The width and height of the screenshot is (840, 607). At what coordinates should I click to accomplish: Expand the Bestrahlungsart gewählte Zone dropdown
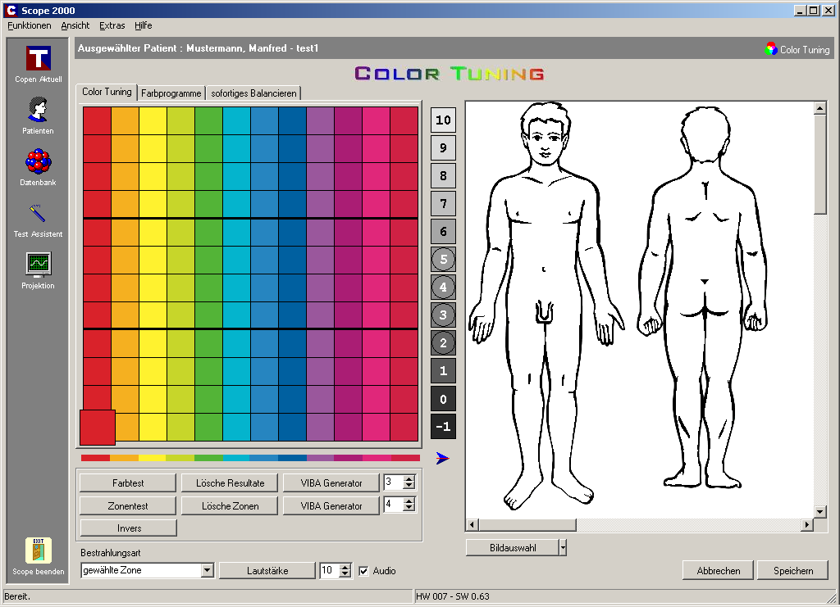tap(207, 571)
